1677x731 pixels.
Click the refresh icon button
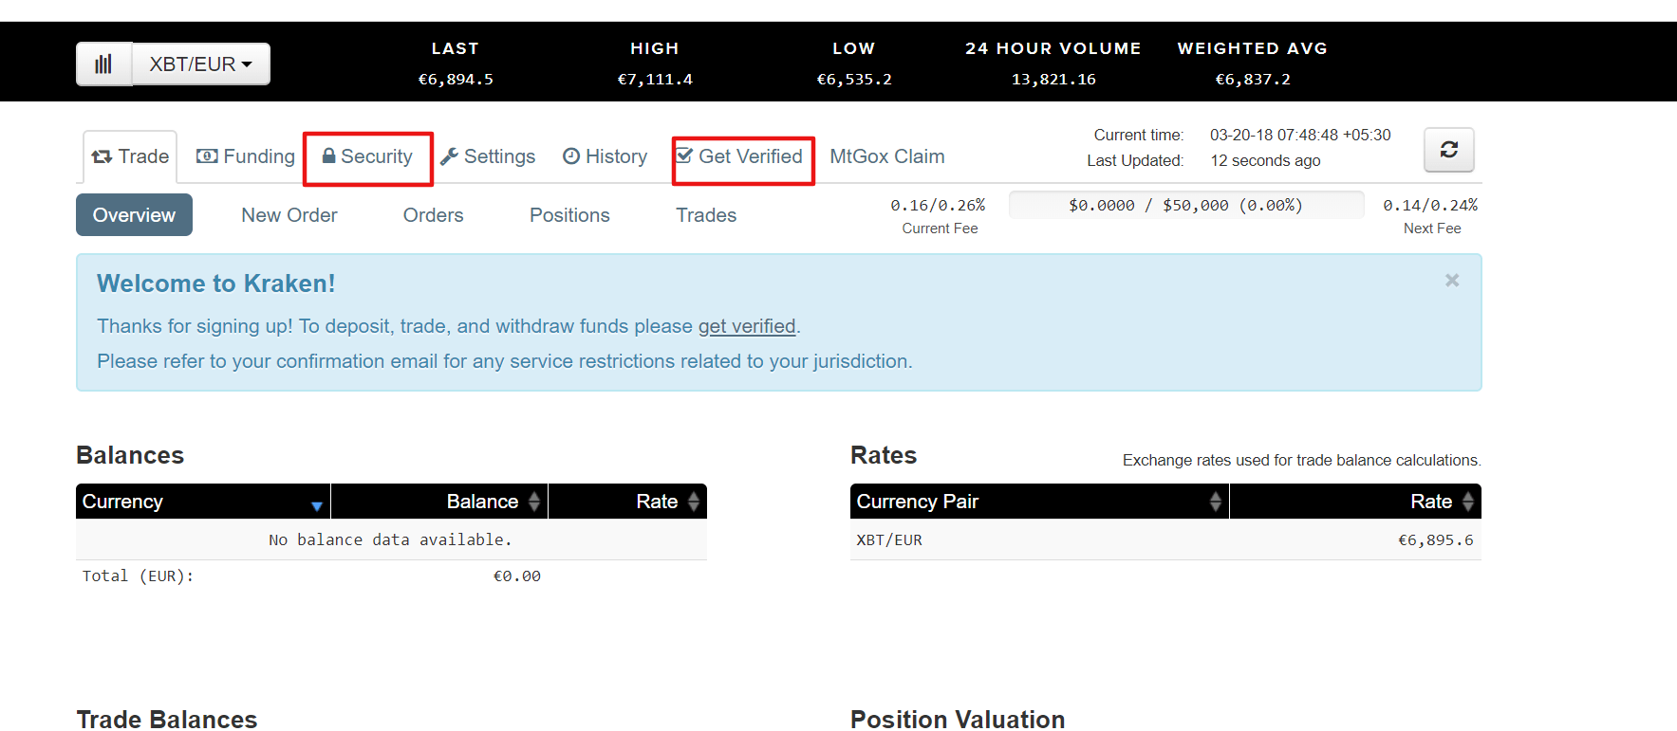[1448, 150]
